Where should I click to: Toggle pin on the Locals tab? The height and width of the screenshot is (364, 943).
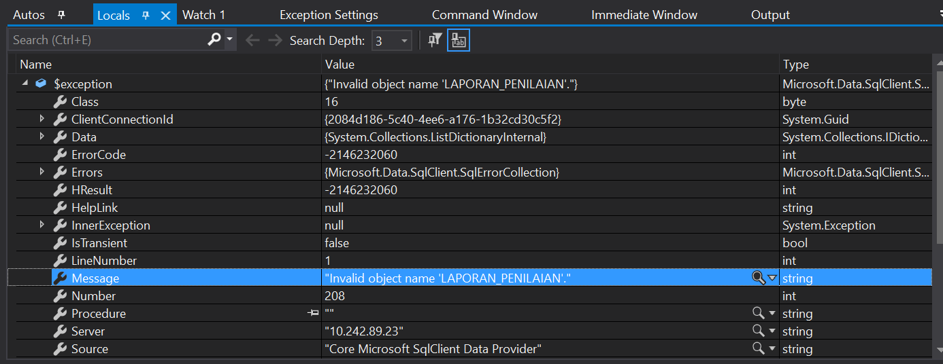click(x=146, y=15)
